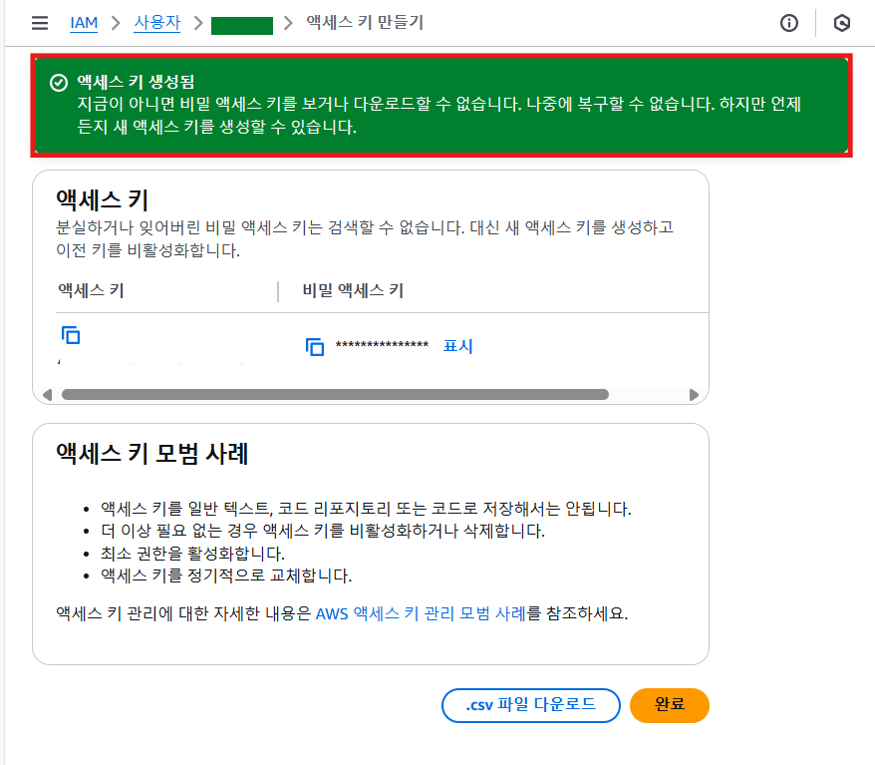Click the redacted user name breadcrumb
This screenshot has width=875, height=765.
click(x=242, y=26)
